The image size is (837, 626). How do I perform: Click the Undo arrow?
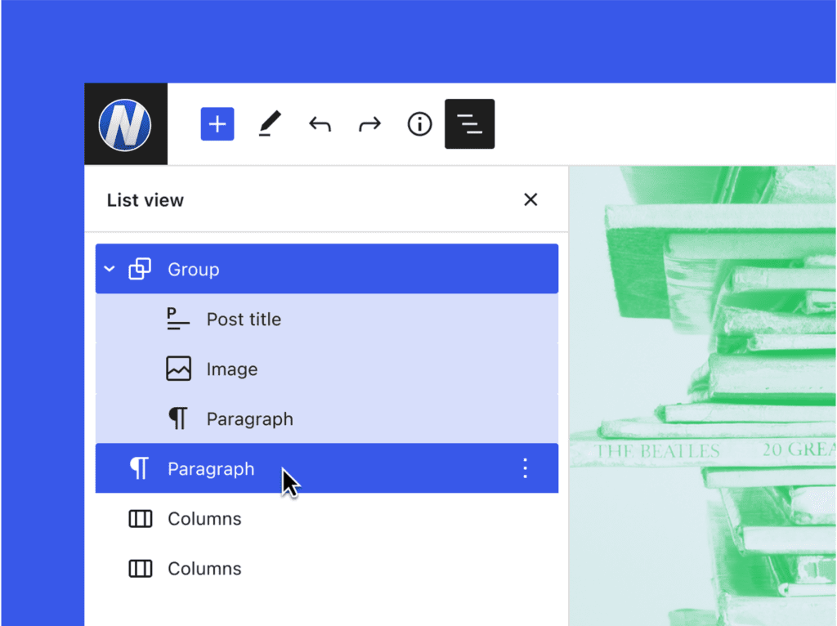320,124
